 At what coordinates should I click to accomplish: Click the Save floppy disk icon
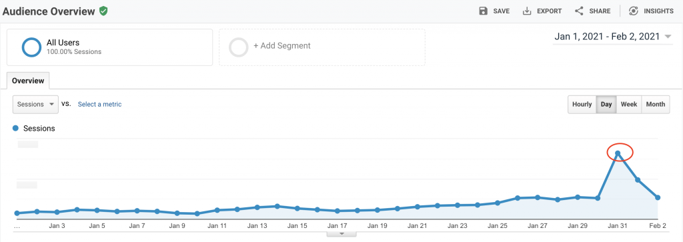(483, 11)
